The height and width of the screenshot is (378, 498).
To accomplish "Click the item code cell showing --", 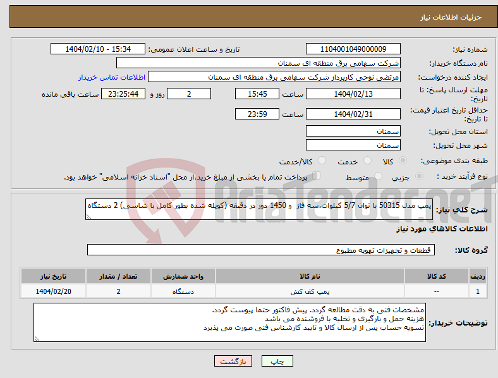I will [x=437, y=291].
